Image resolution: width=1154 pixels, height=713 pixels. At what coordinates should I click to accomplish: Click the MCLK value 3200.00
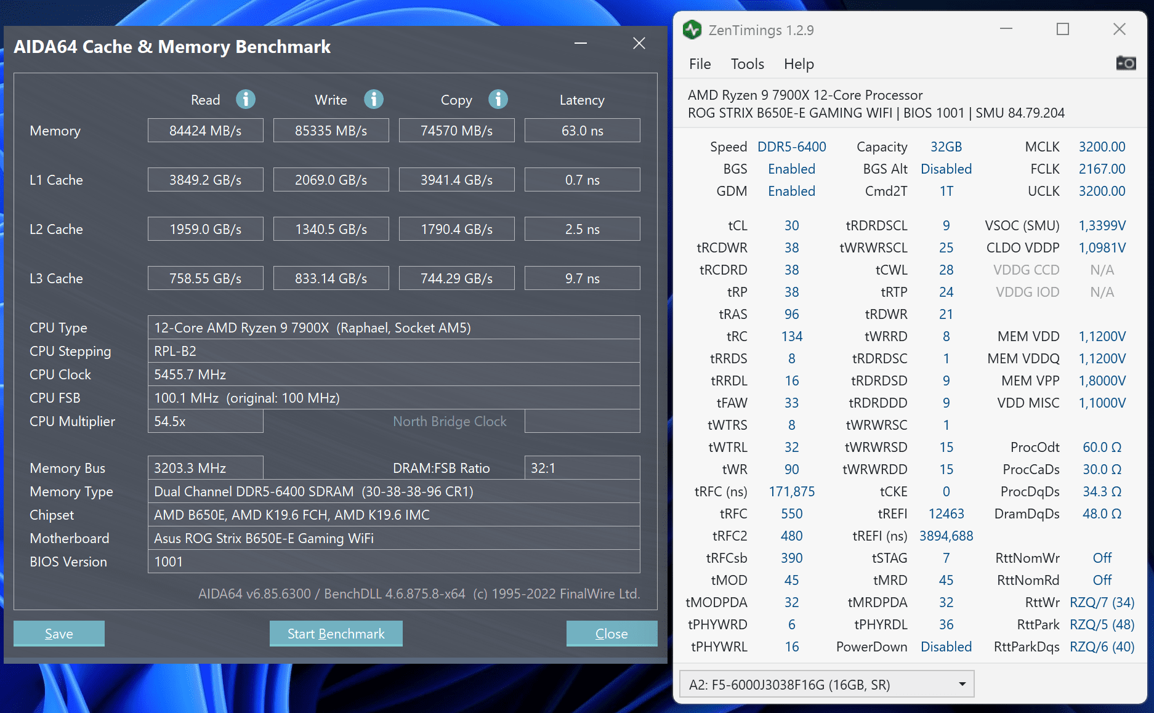tap(1102, 147)
